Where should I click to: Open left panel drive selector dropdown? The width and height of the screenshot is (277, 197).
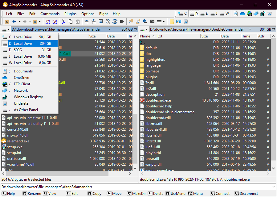point(6,29)
